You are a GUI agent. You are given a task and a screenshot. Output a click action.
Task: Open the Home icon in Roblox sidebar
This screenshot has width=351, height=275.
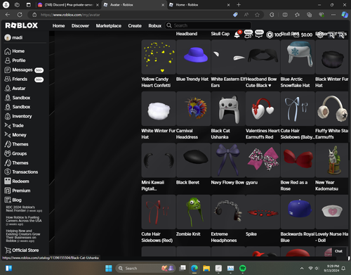8,51
